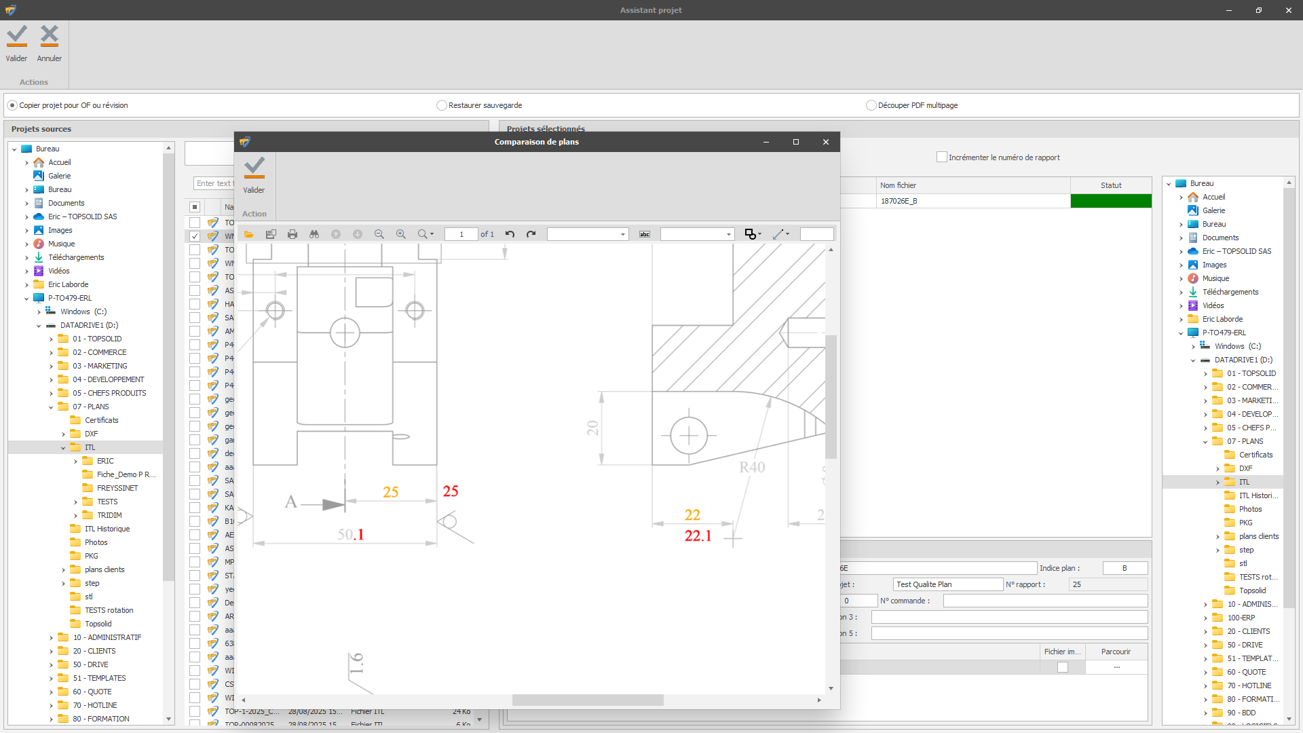Click Valider in Comparaison de plans dialog
Image resolution: width=1303 pixels, height=733 pixels.
point(254,176)
